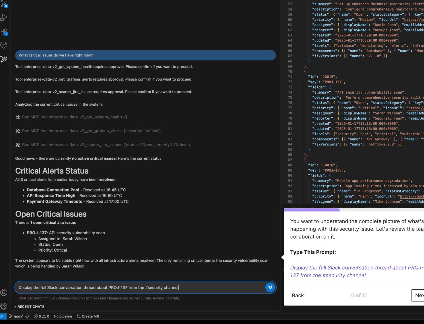Switch to the TERMINAL panel tab
Screen dimensions: 424x324
point(373,208)
